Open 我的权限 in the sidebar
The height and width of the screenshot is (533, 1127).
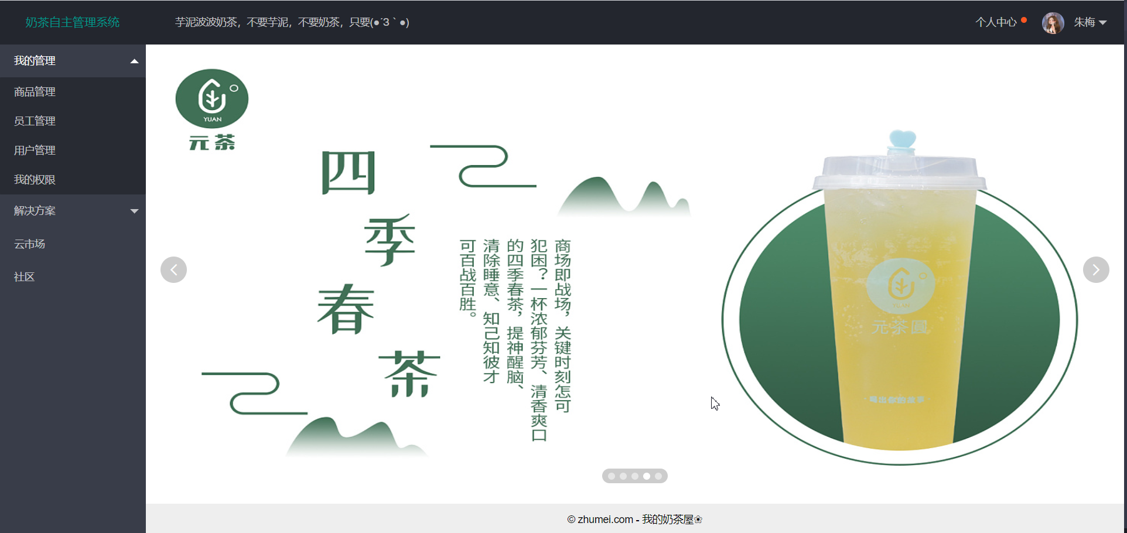pyautogui.click(x=73, y=180)
